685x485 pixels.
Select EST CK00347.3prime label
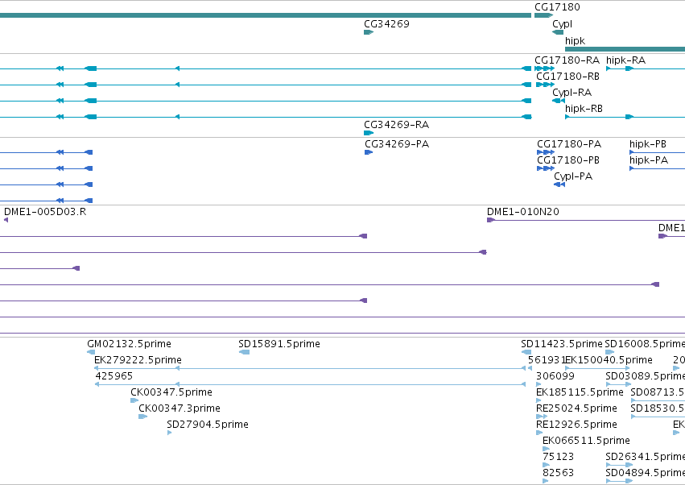tap(180, 409)
